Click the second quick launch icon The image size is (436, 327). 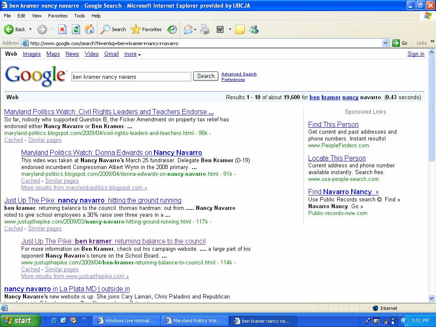63,321
